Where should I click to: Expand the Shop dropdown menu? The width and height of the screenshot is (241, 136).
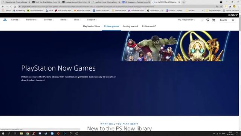(77, 20)
